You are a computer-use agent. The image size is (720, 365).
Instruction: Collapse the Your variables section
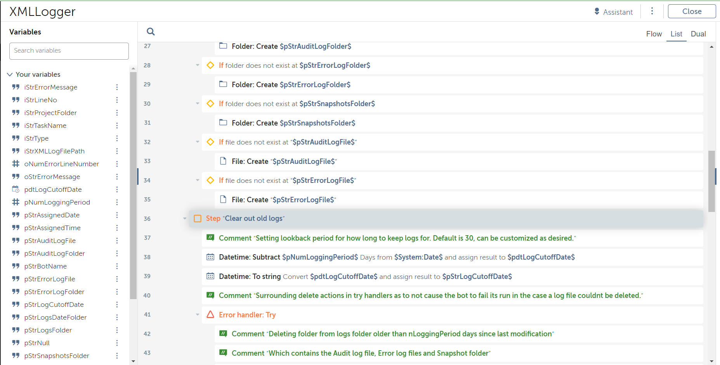click(10, 74)
